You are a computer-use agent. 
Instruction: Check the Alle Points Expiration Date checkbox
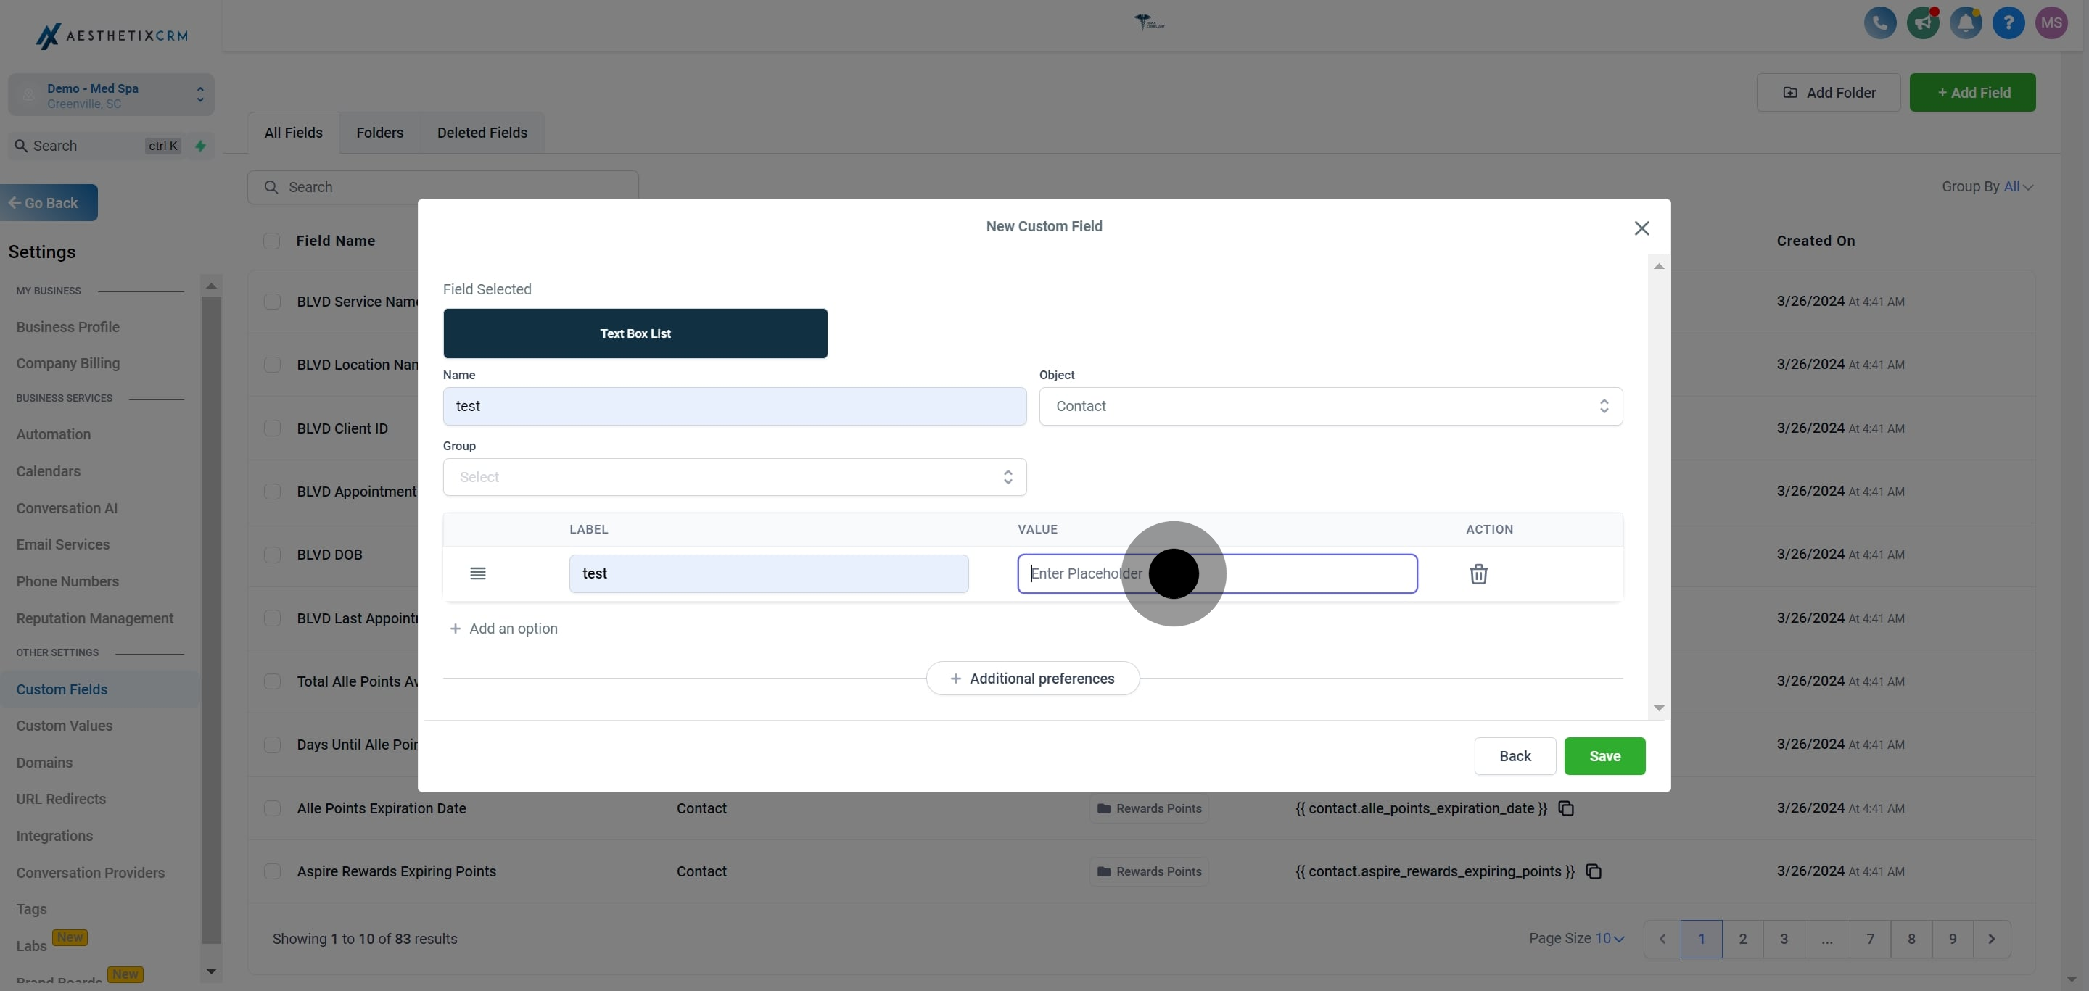pos(273,809)
